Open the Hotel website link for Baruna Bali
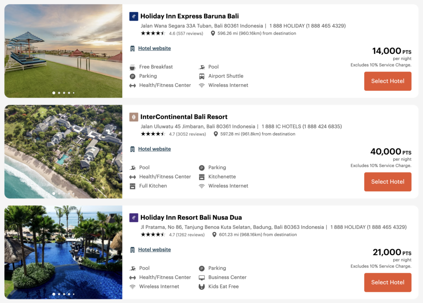 pos(154,48)
